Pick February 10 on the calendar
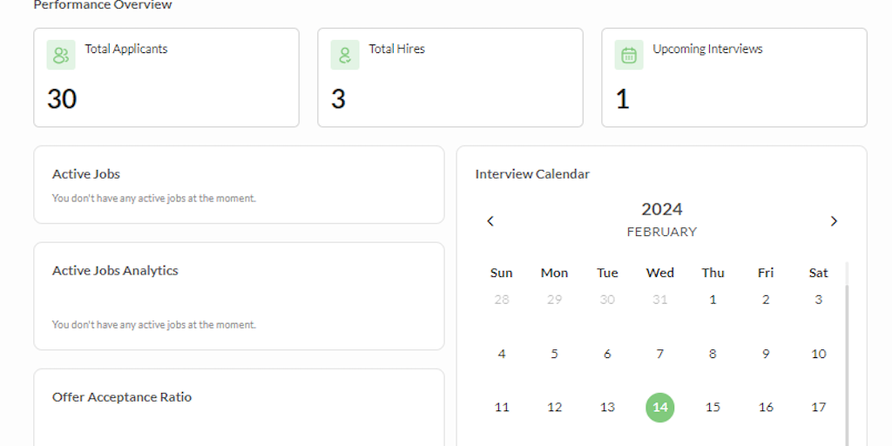 tap(819, 354)
